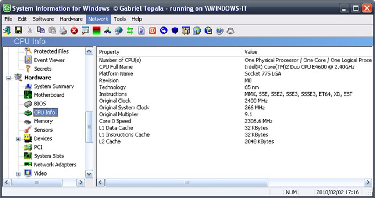The height and width of the screenshot is (198, 375).
Task: Click the printer icon
Action: pos(63,30)
